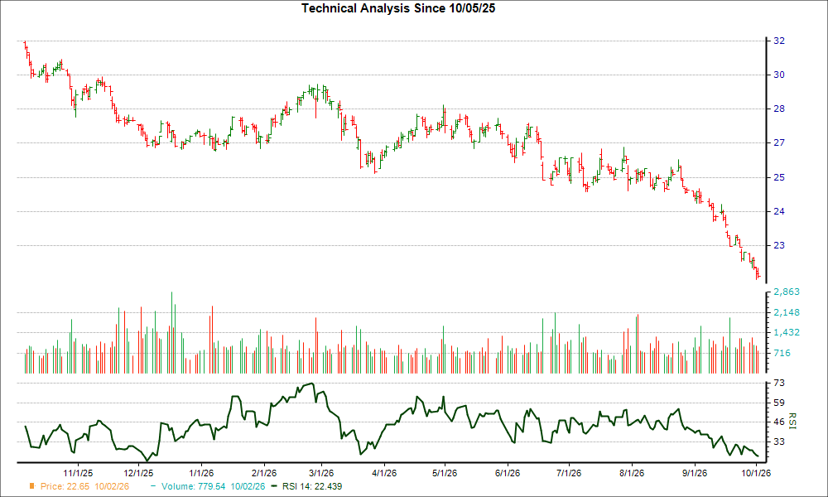Click the x-axis date label 3/1/26

click(x=321, y=473)
